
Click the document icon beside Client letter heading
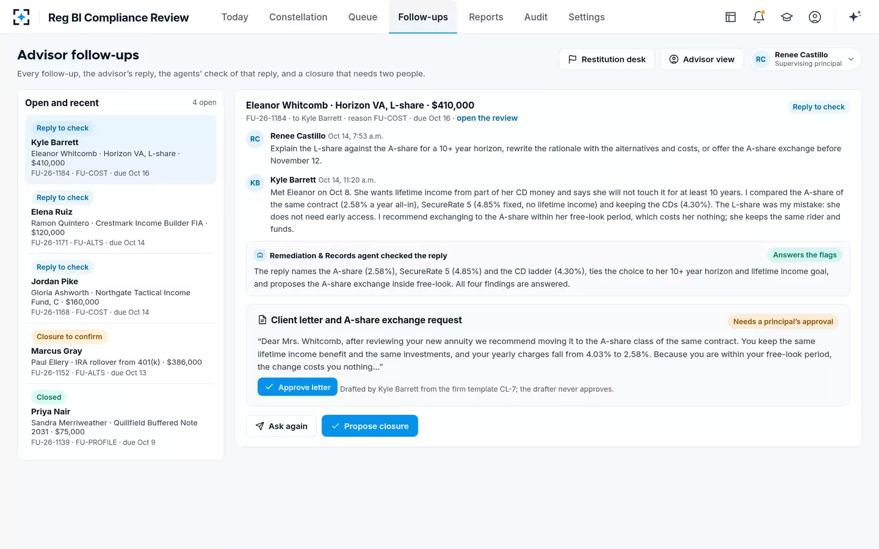click(x=262, y=320)
